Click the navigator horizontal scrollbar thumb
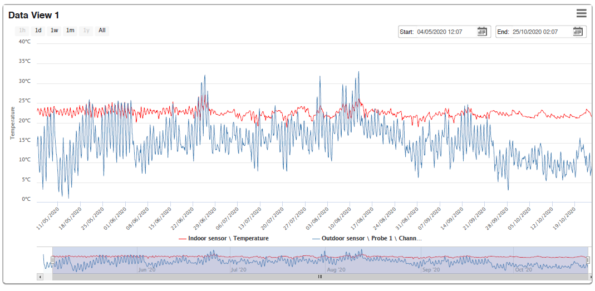 (x=320, y=277)
